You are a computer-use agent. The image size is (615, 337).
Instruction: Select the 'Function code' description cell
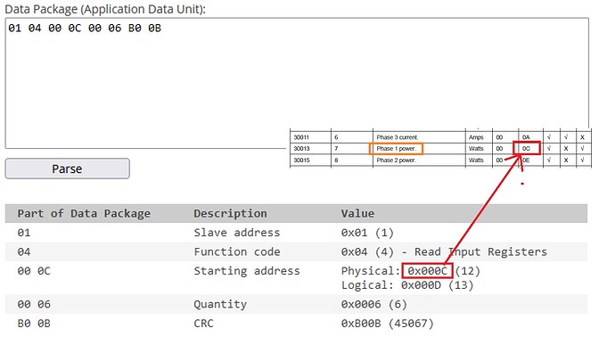pyautogui.click(x=237, y=252)
